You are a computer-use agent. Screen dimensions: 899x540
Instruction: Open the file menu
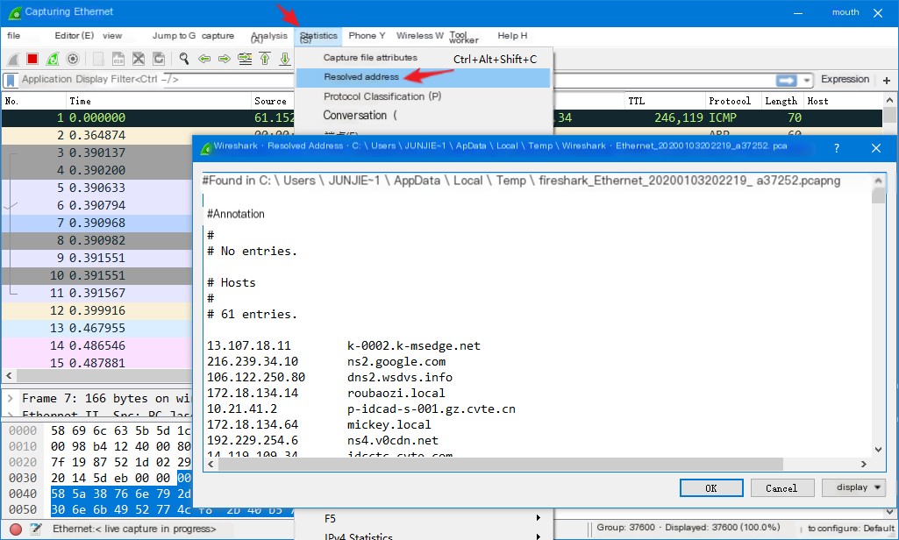[x=14, y=36]
